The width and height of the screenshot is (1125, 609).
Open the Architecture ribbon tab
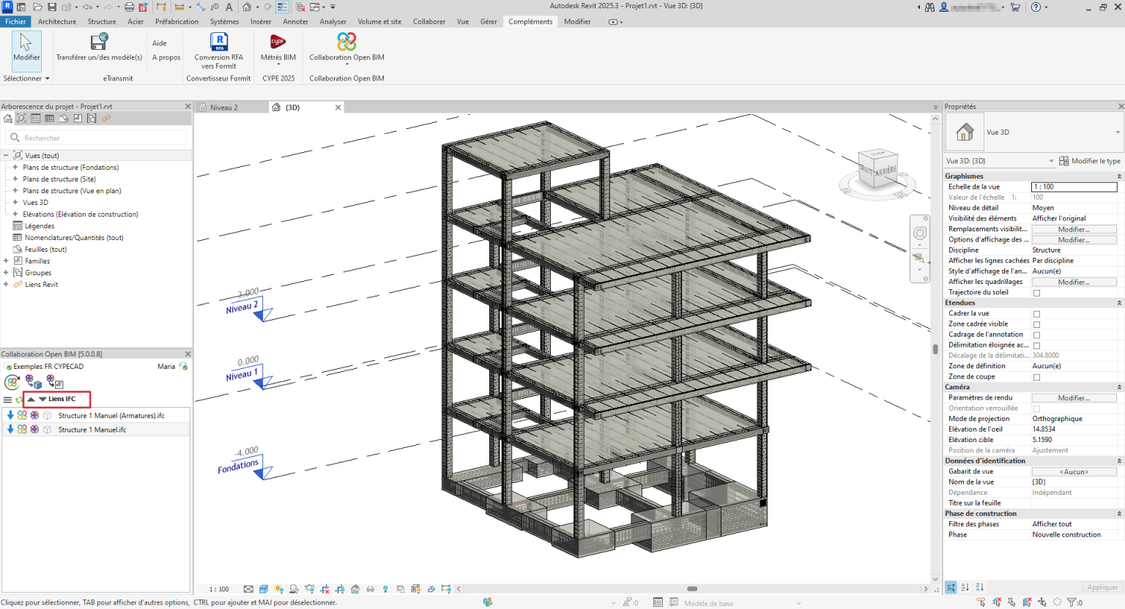(56, 21)
